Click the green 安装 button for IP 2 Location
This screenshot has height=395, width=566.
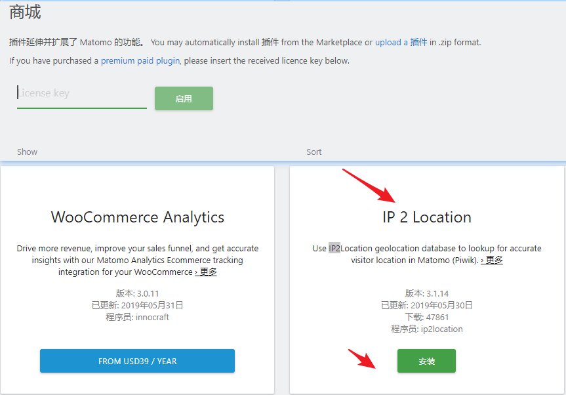pos(426,361)
